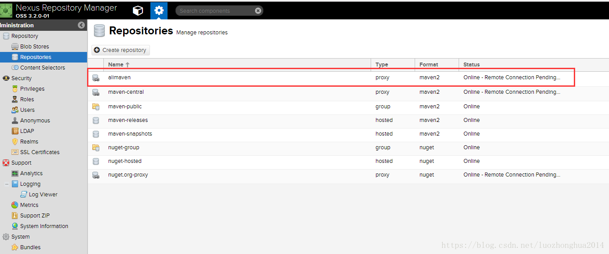
Task: Open the maven-snapshots repository
Action: click(348, 134)
